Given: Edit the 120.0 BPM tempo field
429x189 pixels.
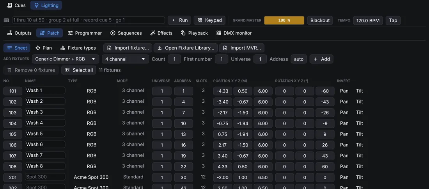Looking at the screenshot, I should click(368, 21).
